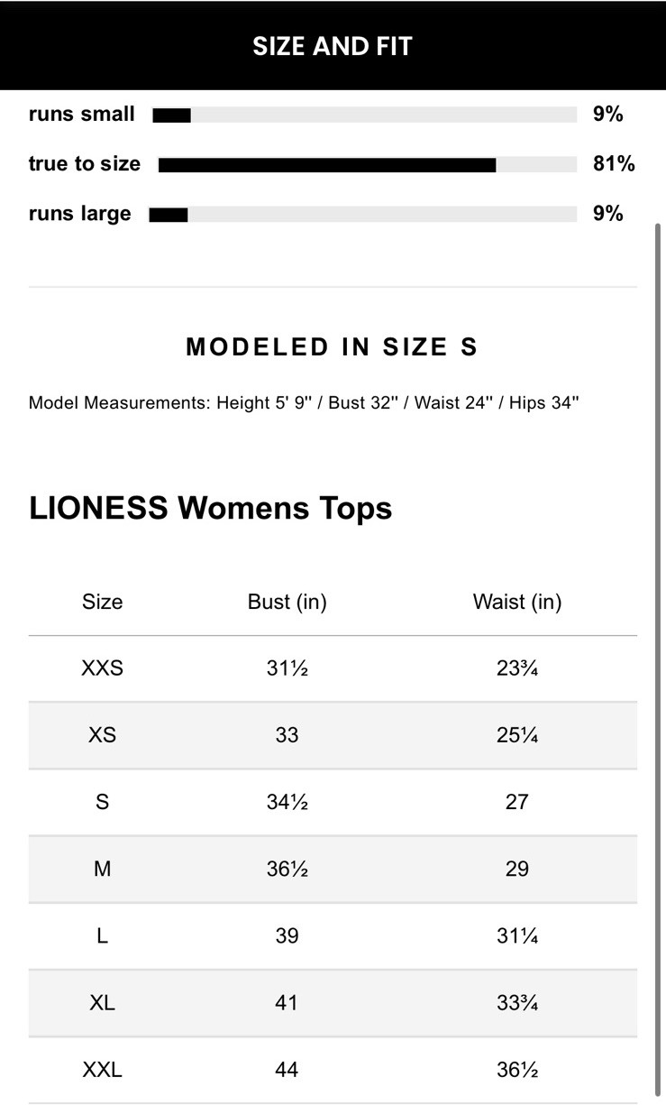
Task: Select the XXS size row label
Action: [102, 668]
